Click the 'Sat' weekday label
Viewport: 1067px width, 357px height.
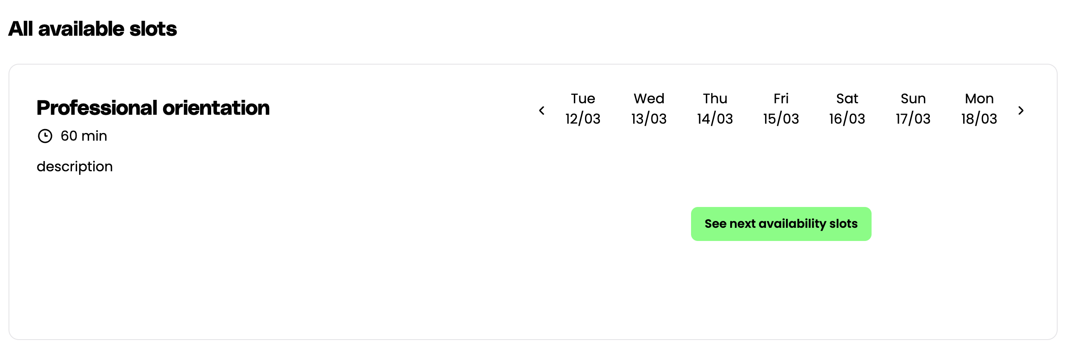pyautogui.click(x=847, y=99)
